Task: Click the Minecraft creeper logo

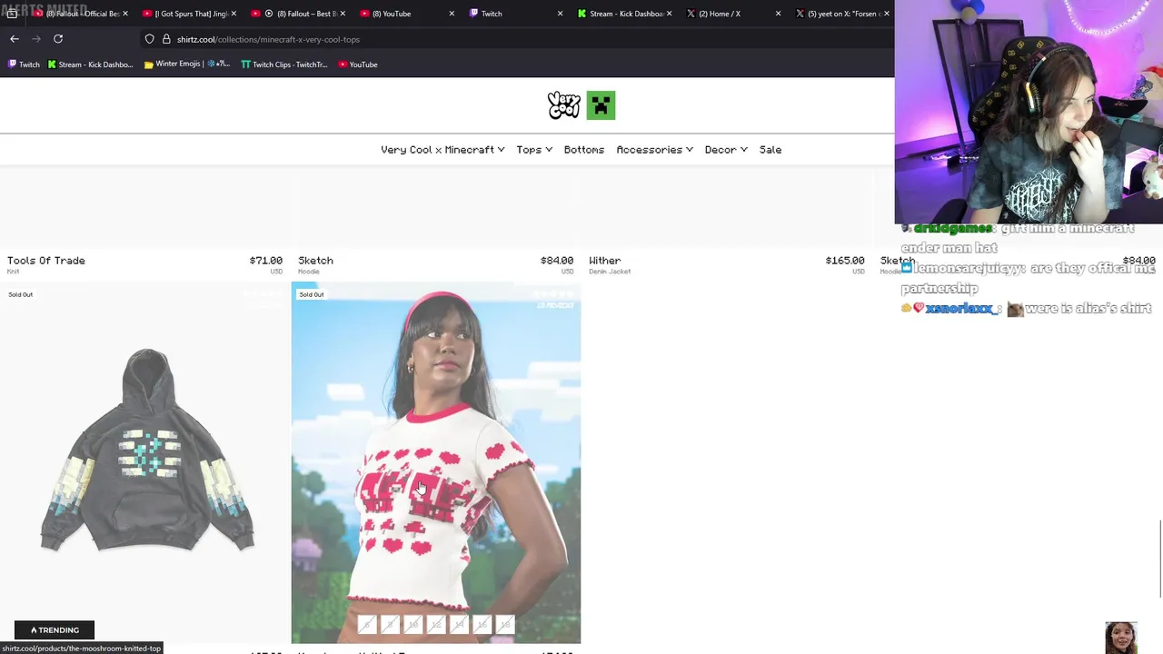Action: pos(601,105)
